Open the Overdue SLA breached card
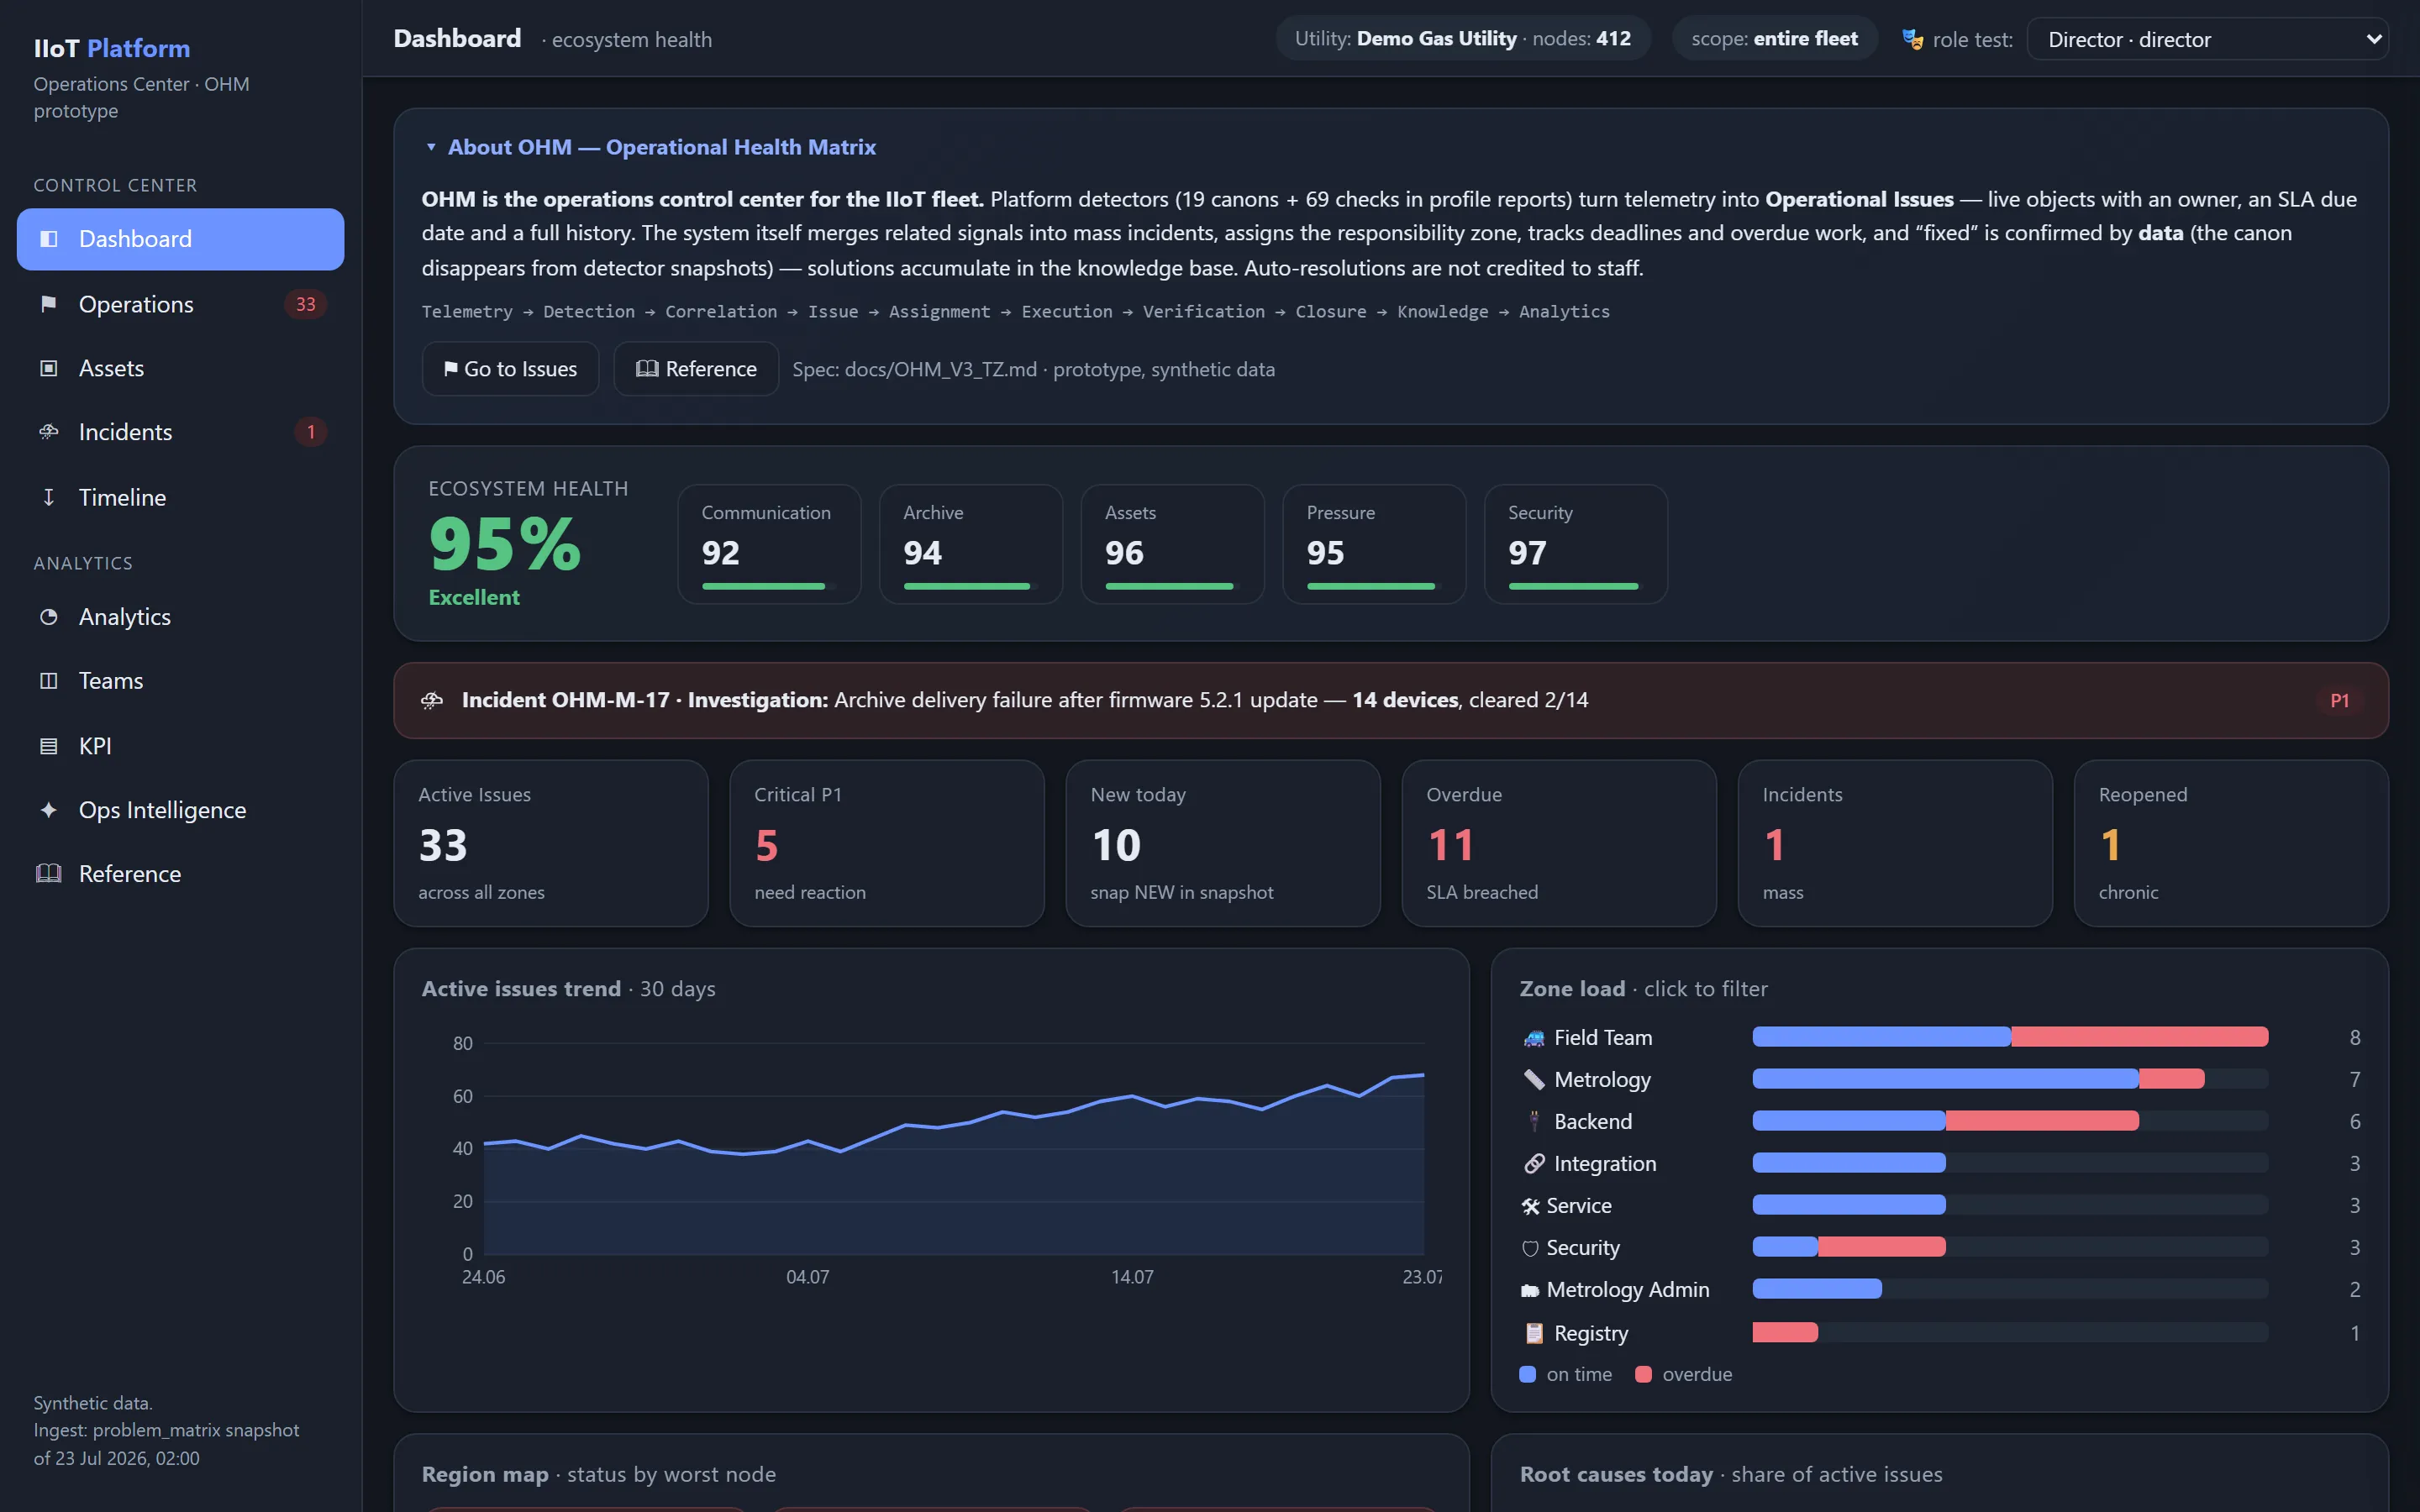Viewport: 2420px width, 1512px height. pyautogui.click(x=1558, y=843)
